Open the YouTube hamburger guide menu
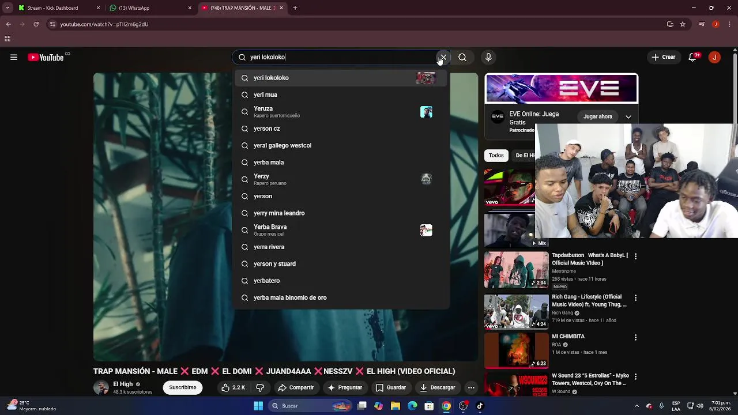 pyautogui.click(x=14, y=57)
